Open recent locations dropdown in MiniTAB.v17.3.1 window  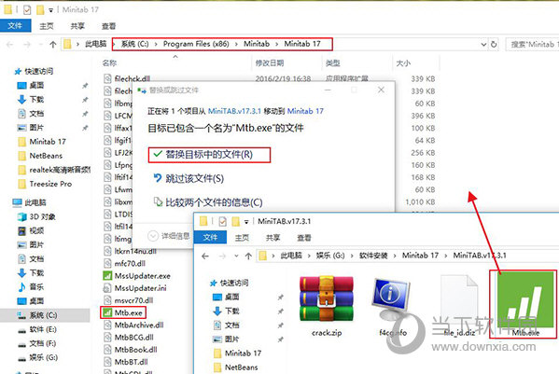(x=236, y=256)
